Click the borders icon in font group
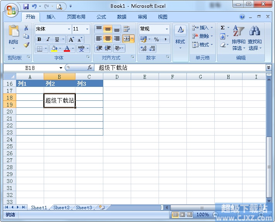 [x=39, y=49]
